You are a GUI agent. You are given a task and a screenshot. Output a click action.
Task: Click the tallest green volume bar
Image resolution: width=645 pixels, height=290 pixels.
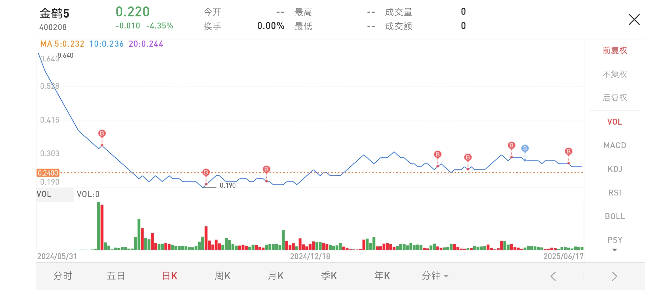click(x=99, y=226)
